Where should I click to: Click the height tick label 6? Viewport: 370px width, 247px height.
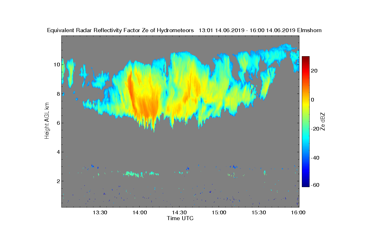tap(58, 123)
